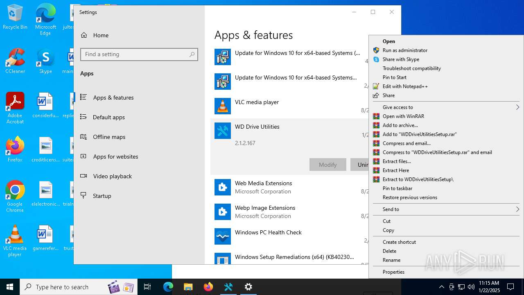This screenshot has width=524, height=295.
Task: Switch to Video playback settings
Action: pyautogui.click(x=139, y=176)
